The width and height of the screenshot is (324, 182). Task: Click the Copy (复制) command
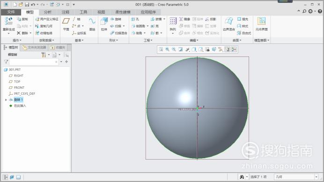[x=22, y=19]
